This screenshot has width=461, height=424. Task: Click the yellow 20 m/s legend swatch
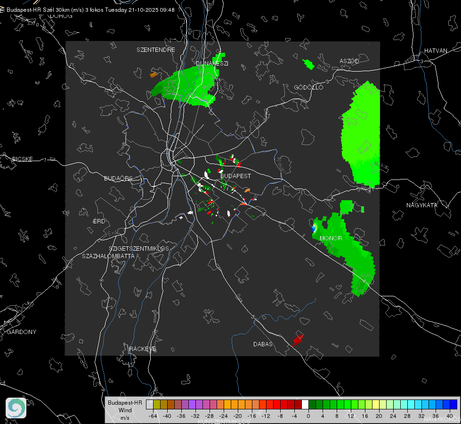tap(376, 405)
